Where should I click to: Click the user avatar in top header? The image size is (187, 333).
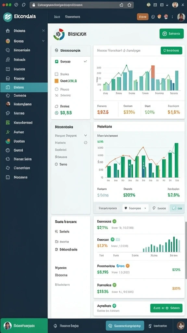181,17
